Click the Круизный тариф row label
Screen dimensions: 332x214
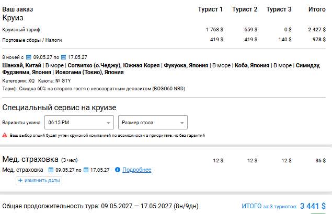(x=21, y=30)
